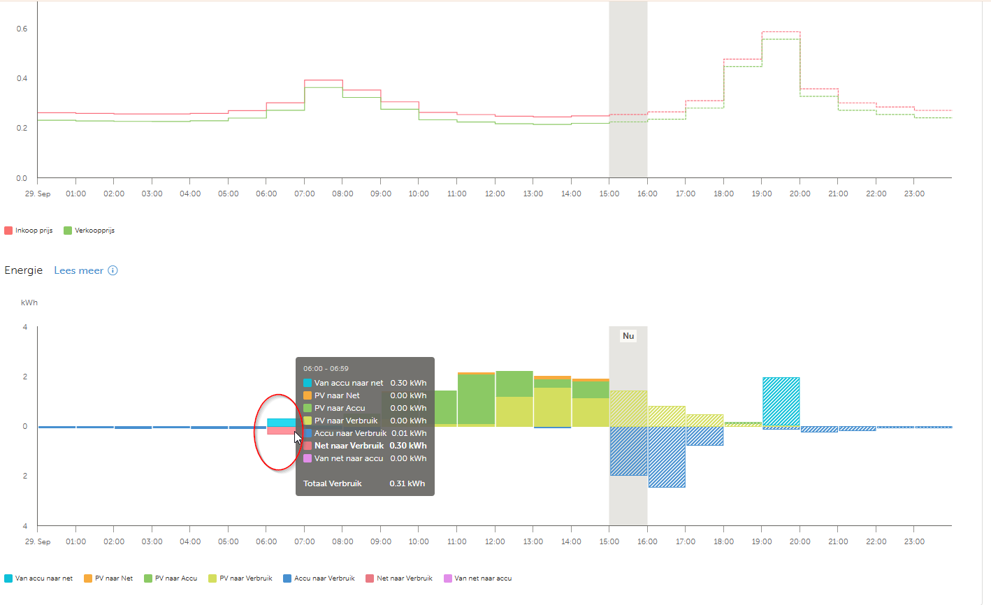The image size is (991, 605).
Task: Toggle Accu naar Verbruik legend entry
Action: pyautogui.click(x=319, y=578)
